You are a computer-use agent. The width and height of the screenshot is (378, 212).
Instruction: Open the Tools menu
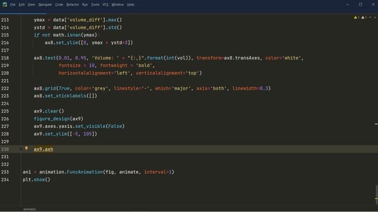pyautogui.click(x=95, y=5)
